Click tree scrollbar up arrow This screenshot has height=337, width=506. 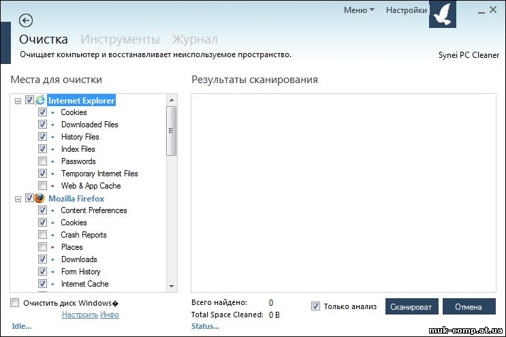172,100
